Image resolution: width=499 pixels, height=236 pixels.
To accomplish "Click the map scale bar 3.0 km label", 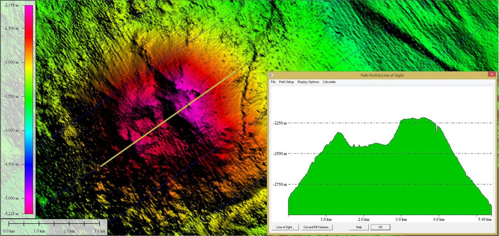I will 99,231.
